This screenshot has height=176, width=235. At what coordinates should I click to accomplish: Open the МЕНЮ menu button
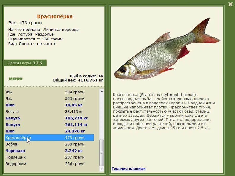pos(16,79)
